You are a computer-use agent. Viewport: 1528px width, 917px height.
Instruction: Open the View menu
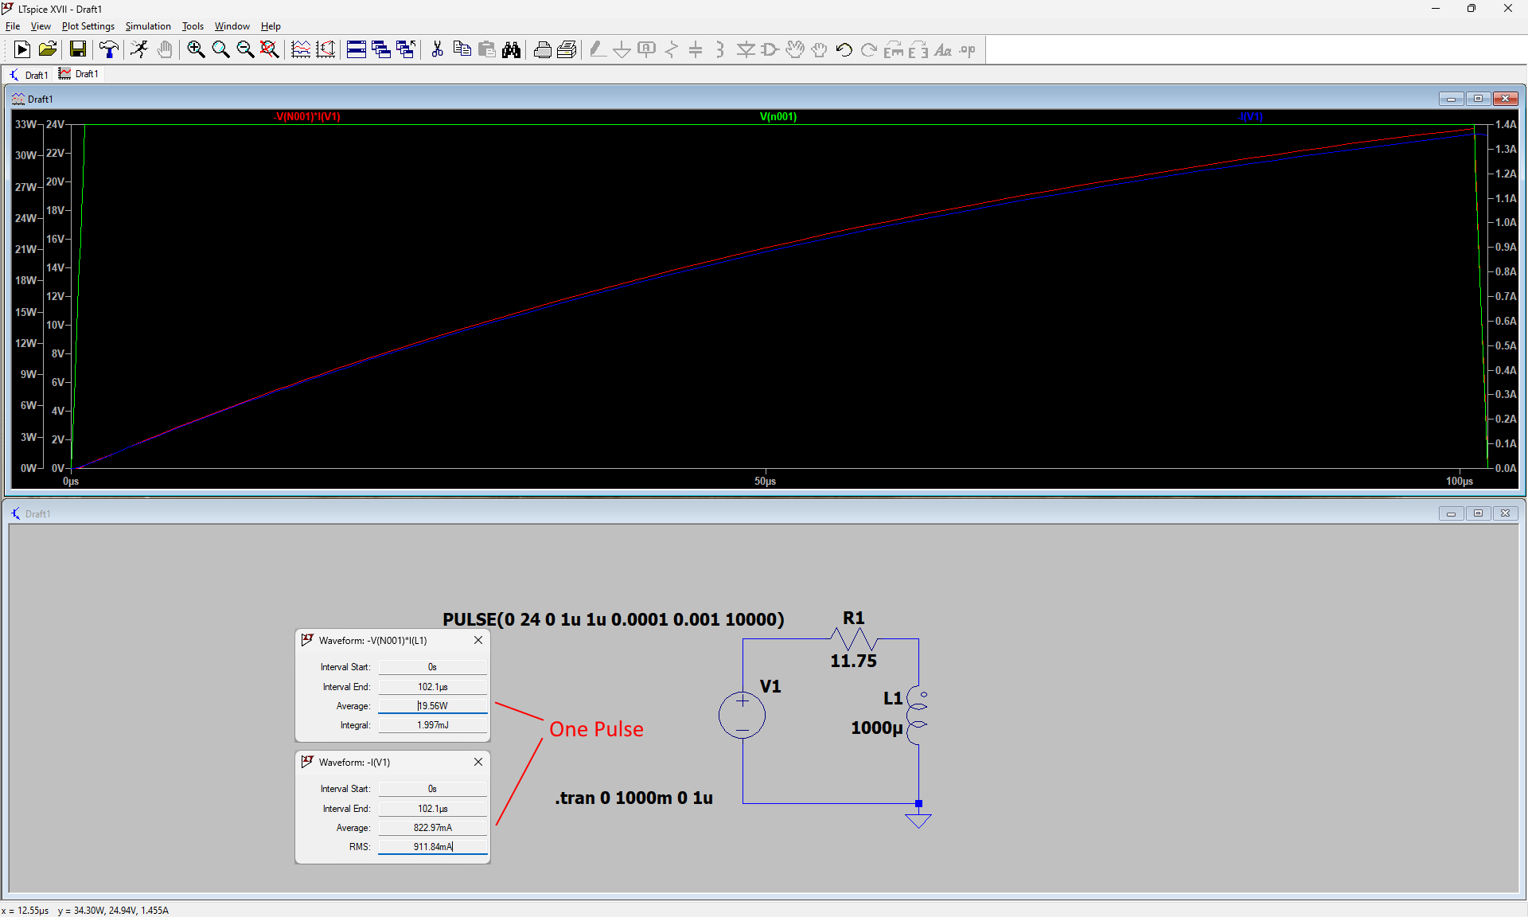click(41, 26)
